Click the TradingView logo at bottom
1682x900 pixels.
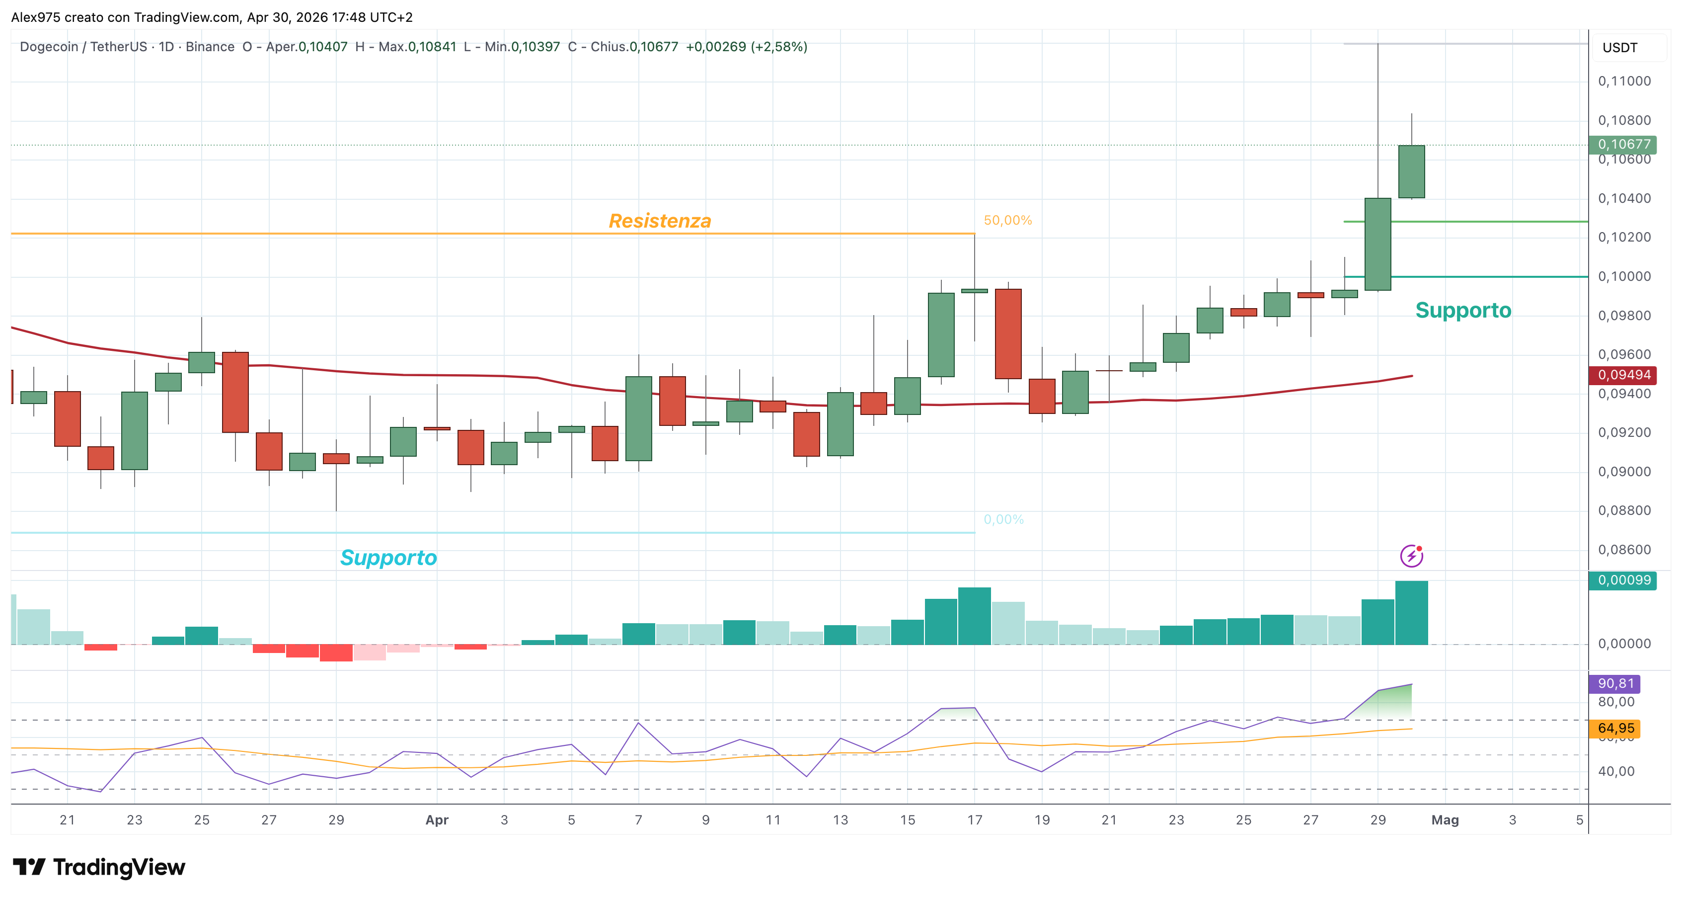[x=99, y=867]
